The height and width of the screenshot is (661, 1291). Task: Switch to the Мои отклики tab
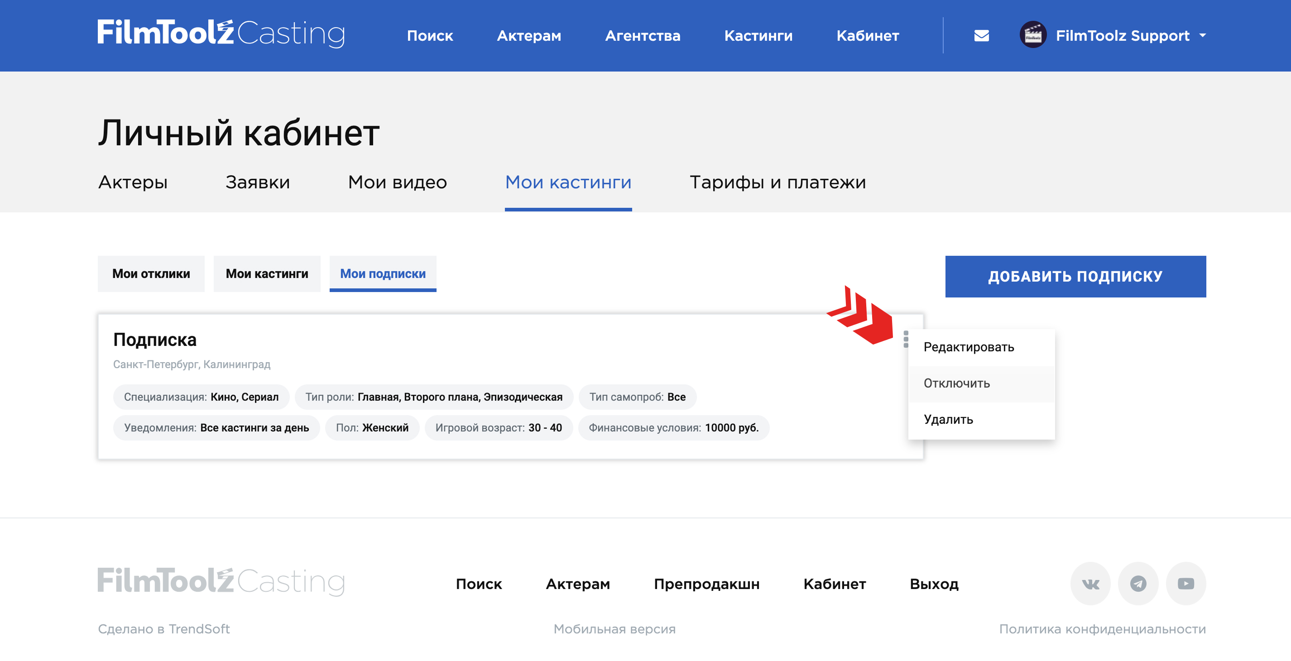151,273
